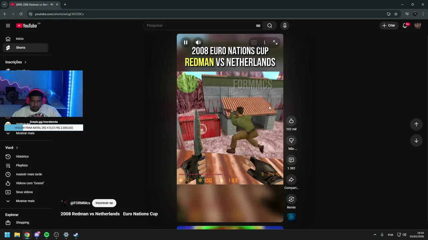Open Histórico
Image resolution: width=428 pixels, height=240 pixels.
click(x=25, y=156)
